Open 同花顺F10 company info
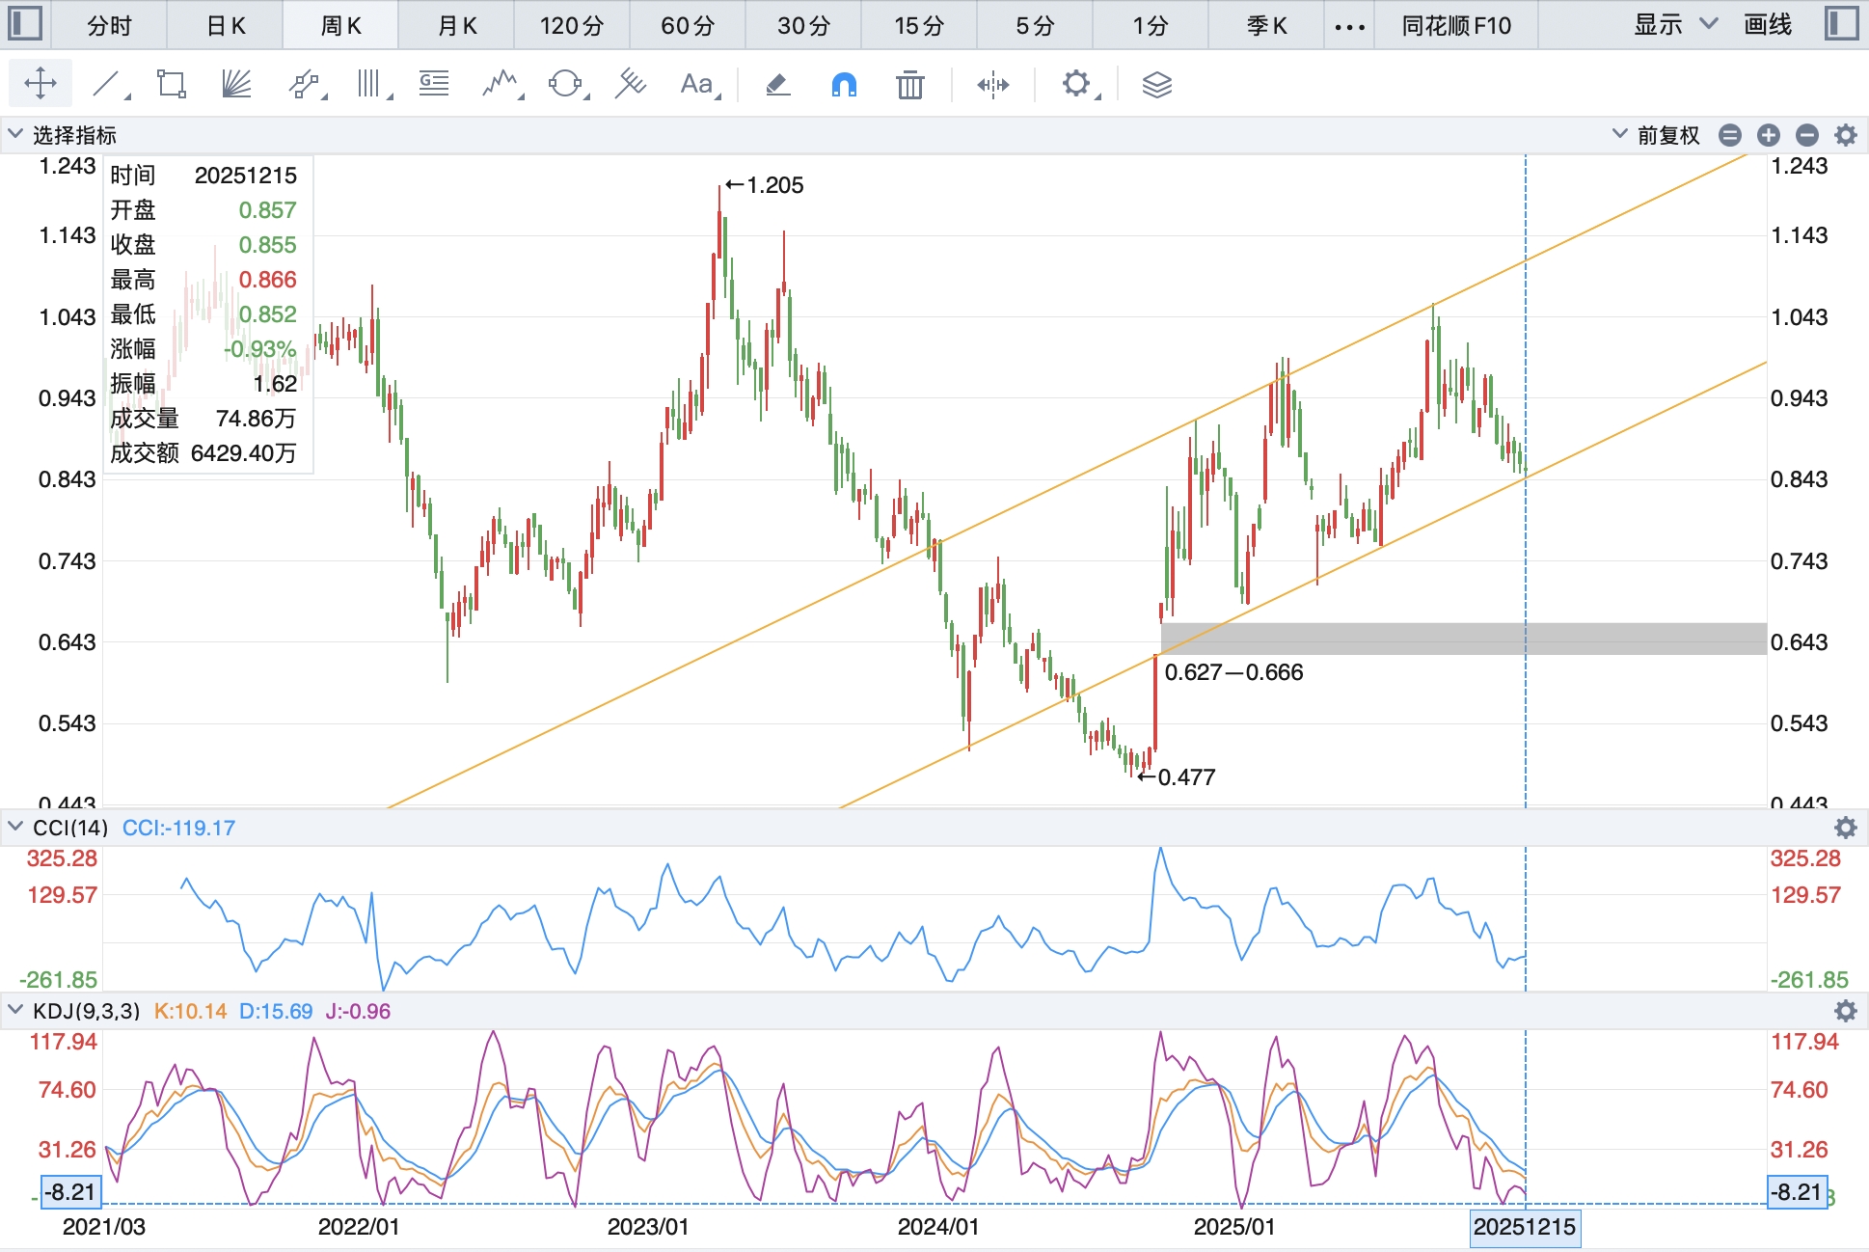The image size is (1869, 1252). click(x=1455, y=25)
